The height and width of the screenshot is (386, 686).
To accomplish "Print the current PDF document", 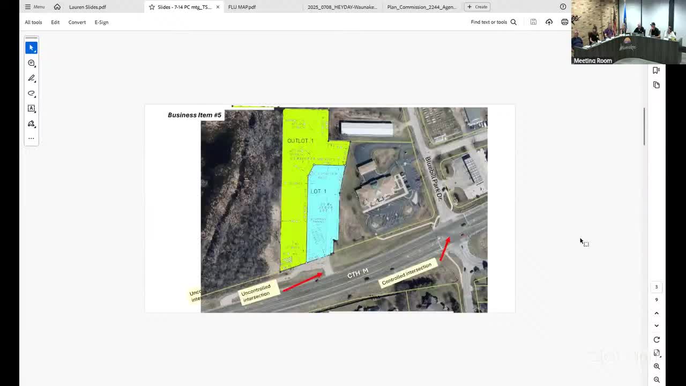I will (564, 22).
